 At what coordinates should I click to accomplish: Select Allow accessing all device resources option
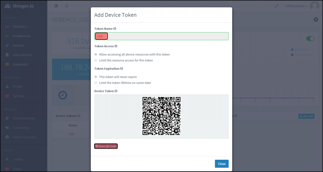point(132,54)
